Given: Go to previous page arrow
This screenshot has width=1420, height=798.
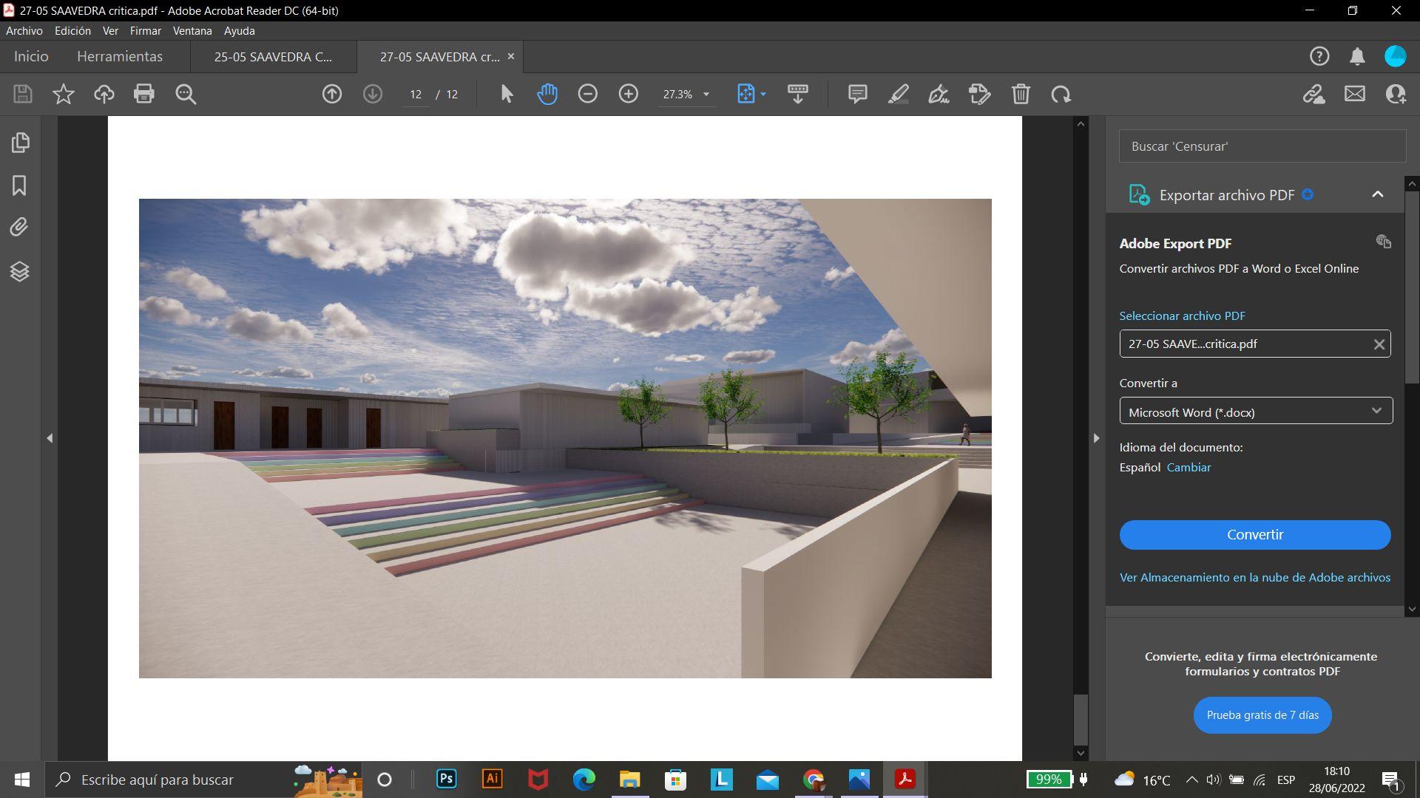Looking at the screenshot, I should [x=332, y=94].
